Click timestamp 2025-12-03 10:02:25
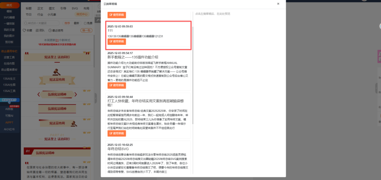Screen dimensions: 381x180 [x=120, y=144]
